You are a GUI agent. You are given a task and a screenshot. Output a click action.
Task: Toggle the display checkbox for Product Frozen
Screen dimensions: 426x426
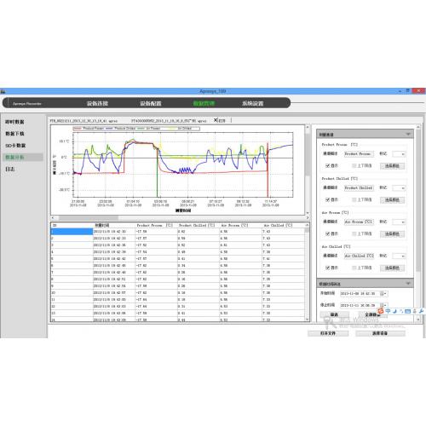tap(327, 165)
